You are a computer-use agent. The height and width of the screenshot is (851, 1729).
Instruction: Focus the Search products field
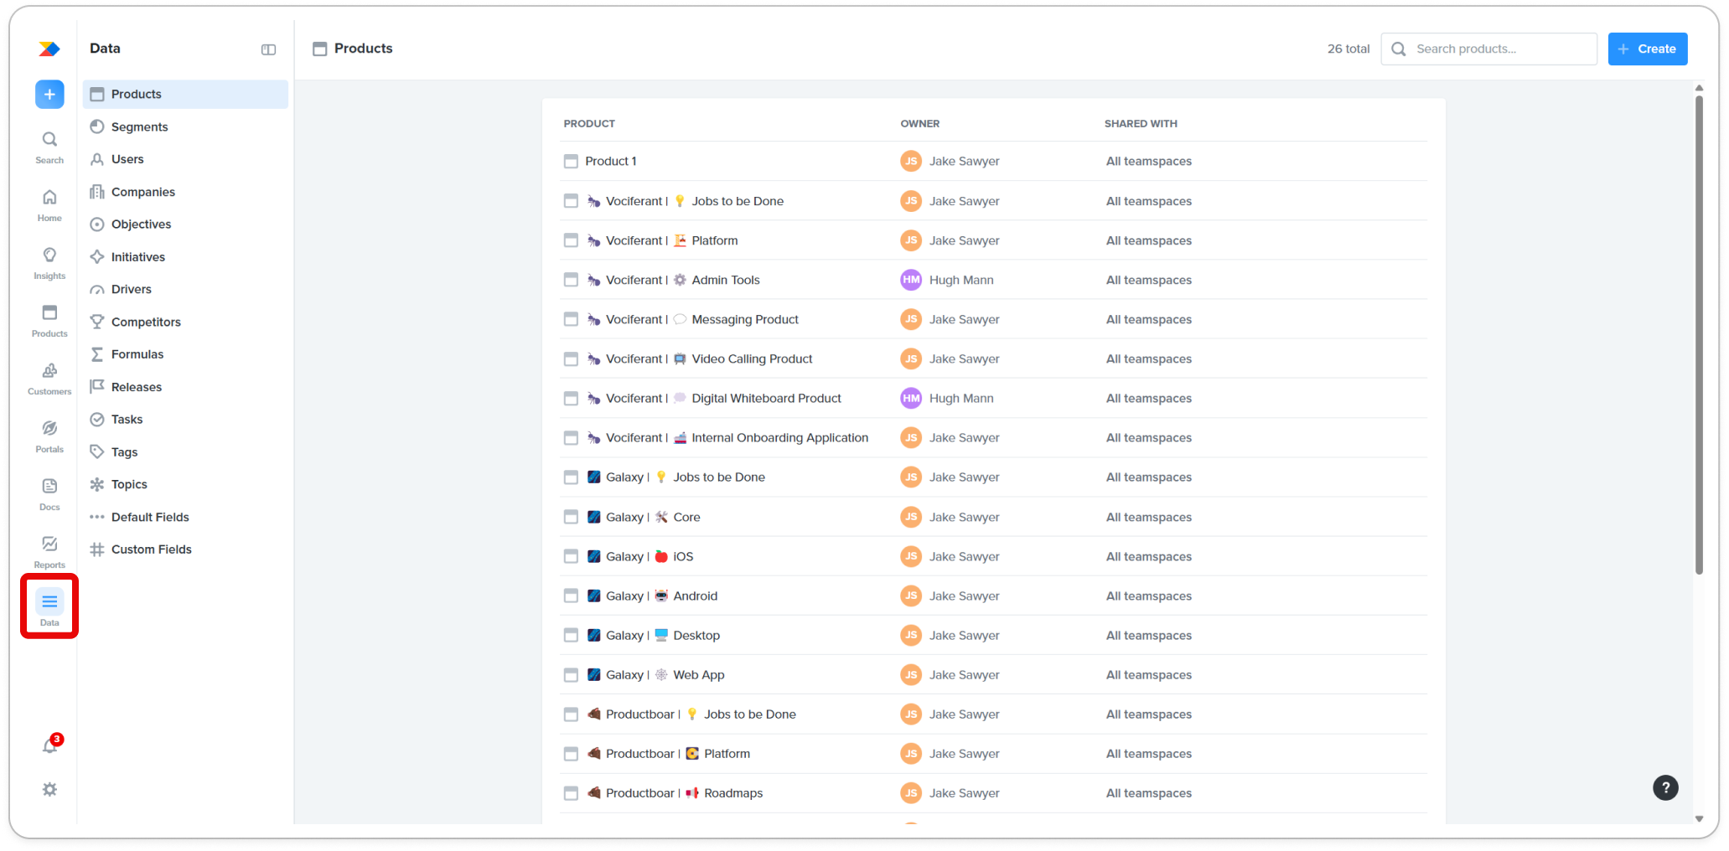click(1488, 49)
